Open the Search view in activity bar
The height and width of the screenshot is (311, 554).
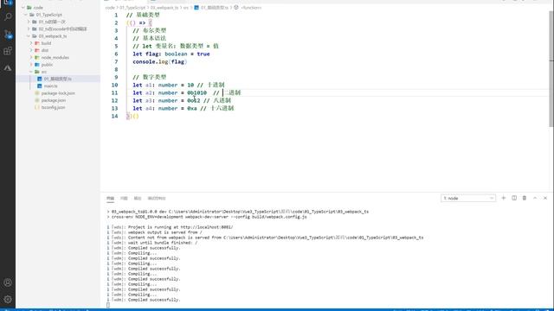[x=8, y=16]
